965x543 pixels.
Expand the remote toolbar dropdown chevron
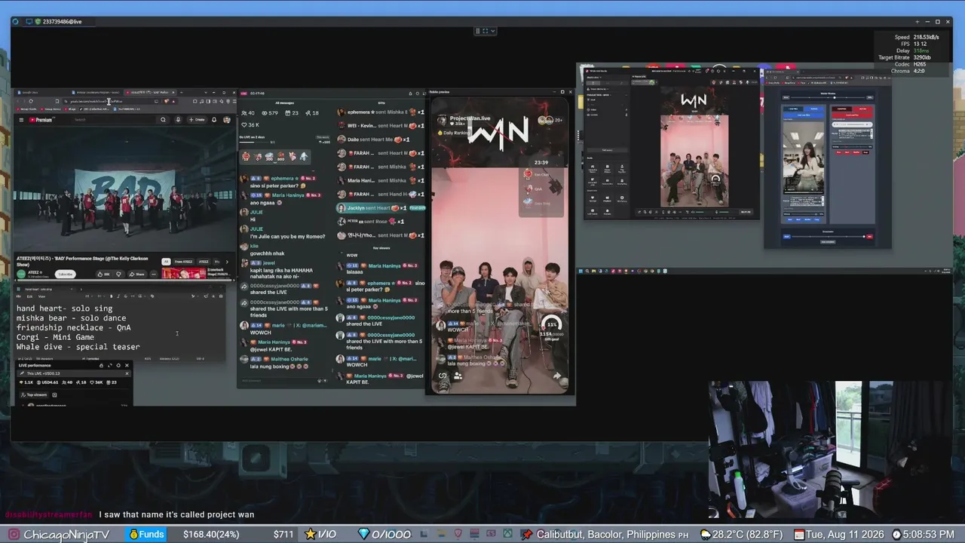point(493,31)
